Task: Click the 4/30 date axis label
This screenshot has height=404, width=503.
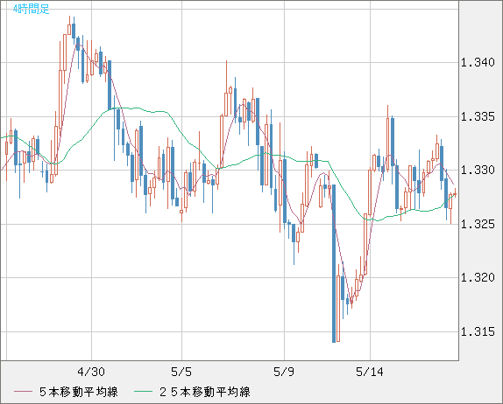Action: click(x=91, y=372)
